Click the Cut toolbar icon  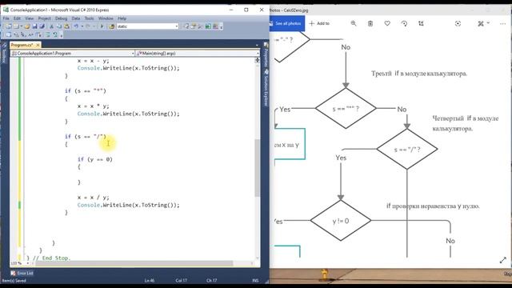pyautogui.click(x=51, y=26)
